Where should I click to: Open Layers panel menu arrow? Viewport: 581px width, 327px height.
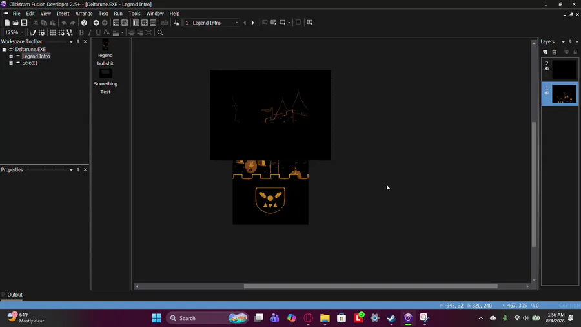pyautogui.click(x=563, y=41)
